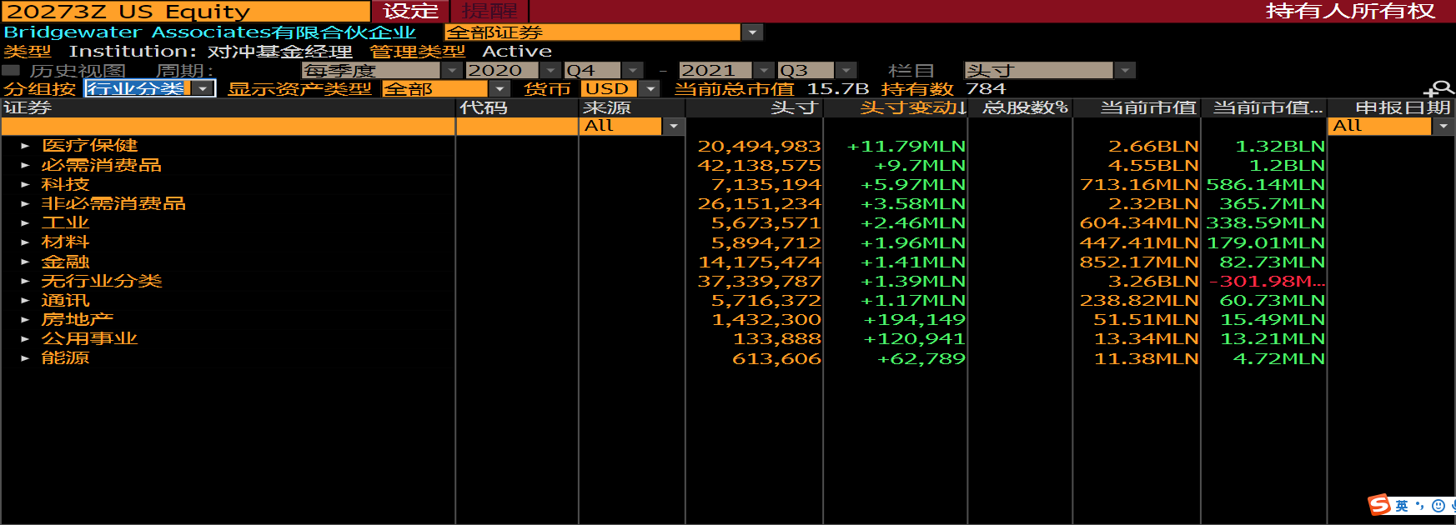Expand the 房地产 sector row

point(25,319)
